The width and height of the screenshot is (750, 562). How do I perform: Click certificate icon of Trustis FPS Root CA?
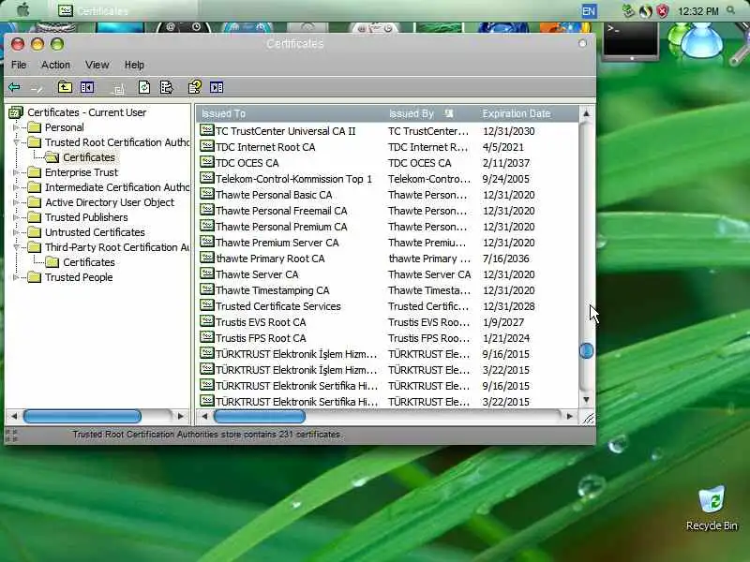pos(206,337)
